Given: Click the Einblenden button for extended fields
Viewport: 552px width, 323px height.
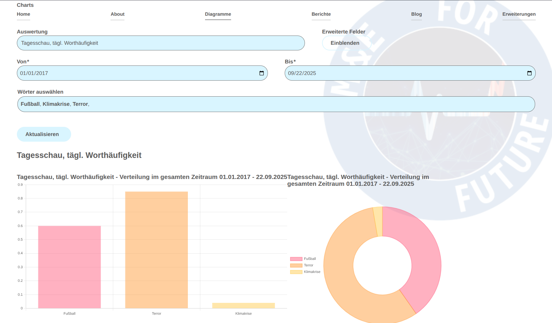Looking at the screenshot, I should pos(345,43).
